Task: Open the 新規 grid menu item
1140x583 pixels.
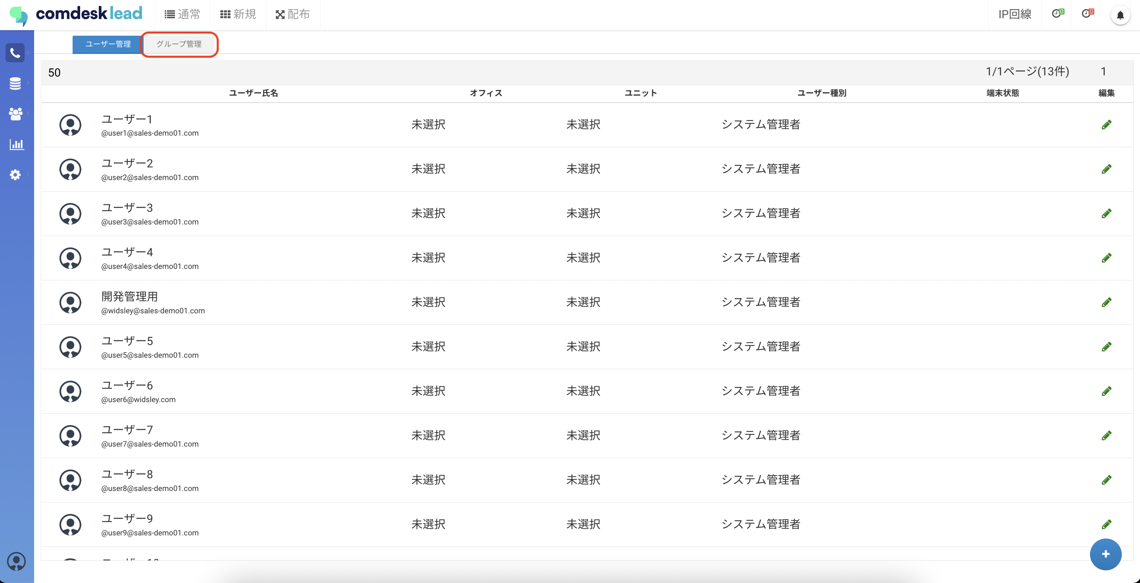Action: pyautogui.click(x=238, y=15)
